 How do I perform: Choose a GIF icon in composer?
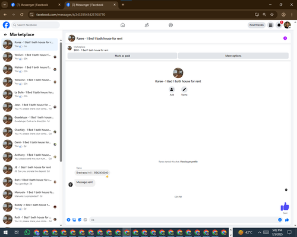85,220
